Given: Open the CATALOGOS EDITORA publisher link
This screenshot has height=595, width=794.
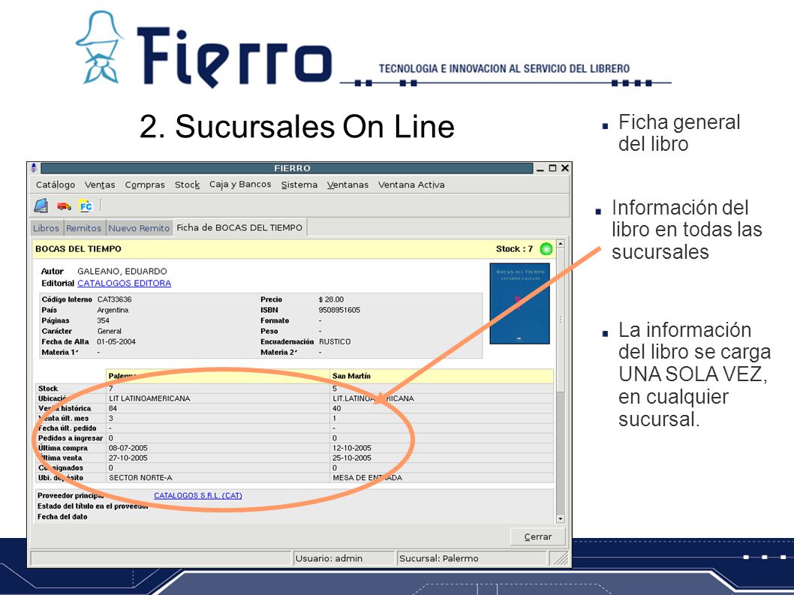Looking at the screenshot, I should pos(124,283).
